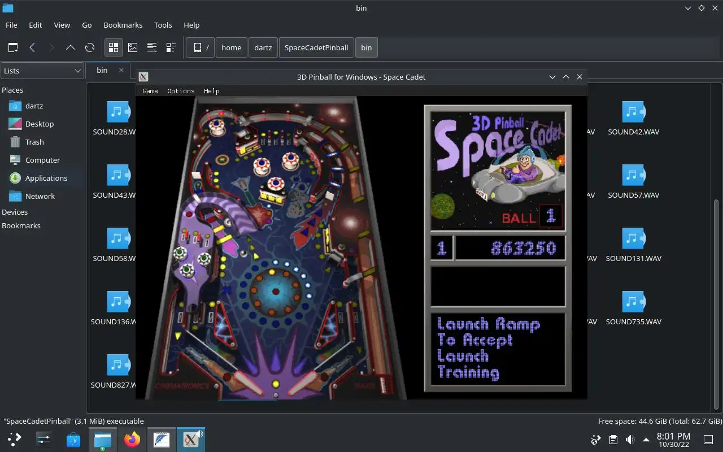The height and width of the screenshot is (452, 723).
Task: Click the Launch Ramp mission message panel
Action: click(x=498, y=349)
